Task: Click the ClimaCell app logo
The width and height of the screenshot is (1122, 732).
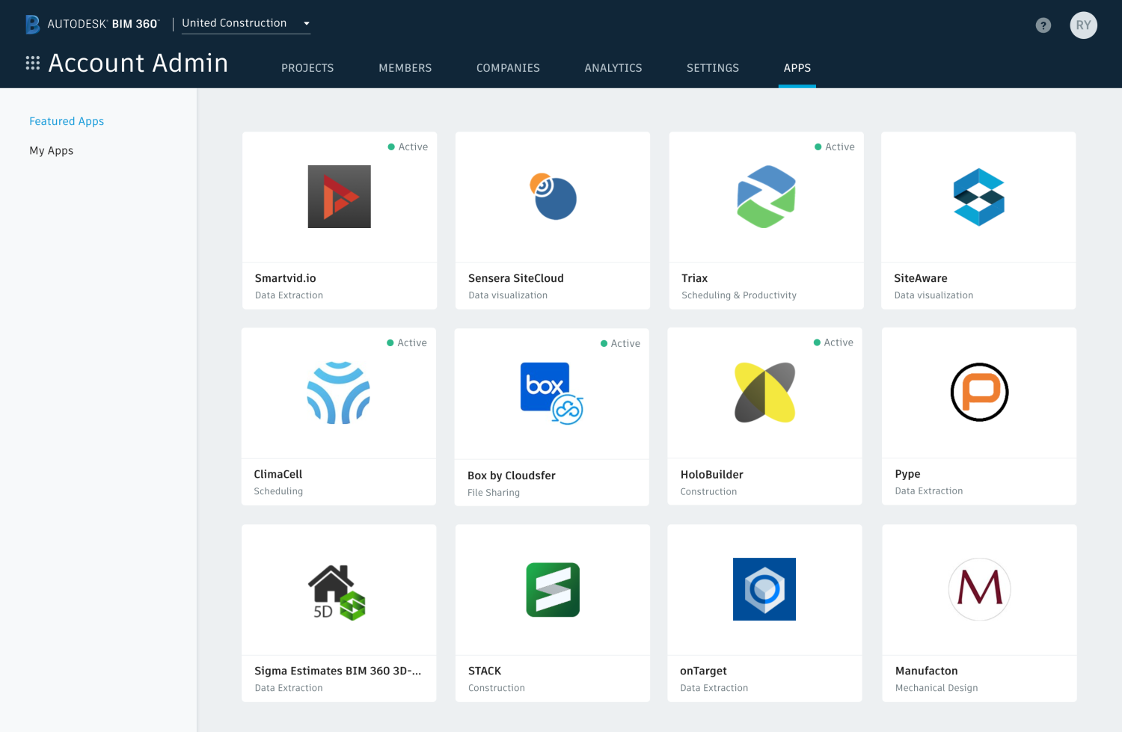Action: click(339, 393)
